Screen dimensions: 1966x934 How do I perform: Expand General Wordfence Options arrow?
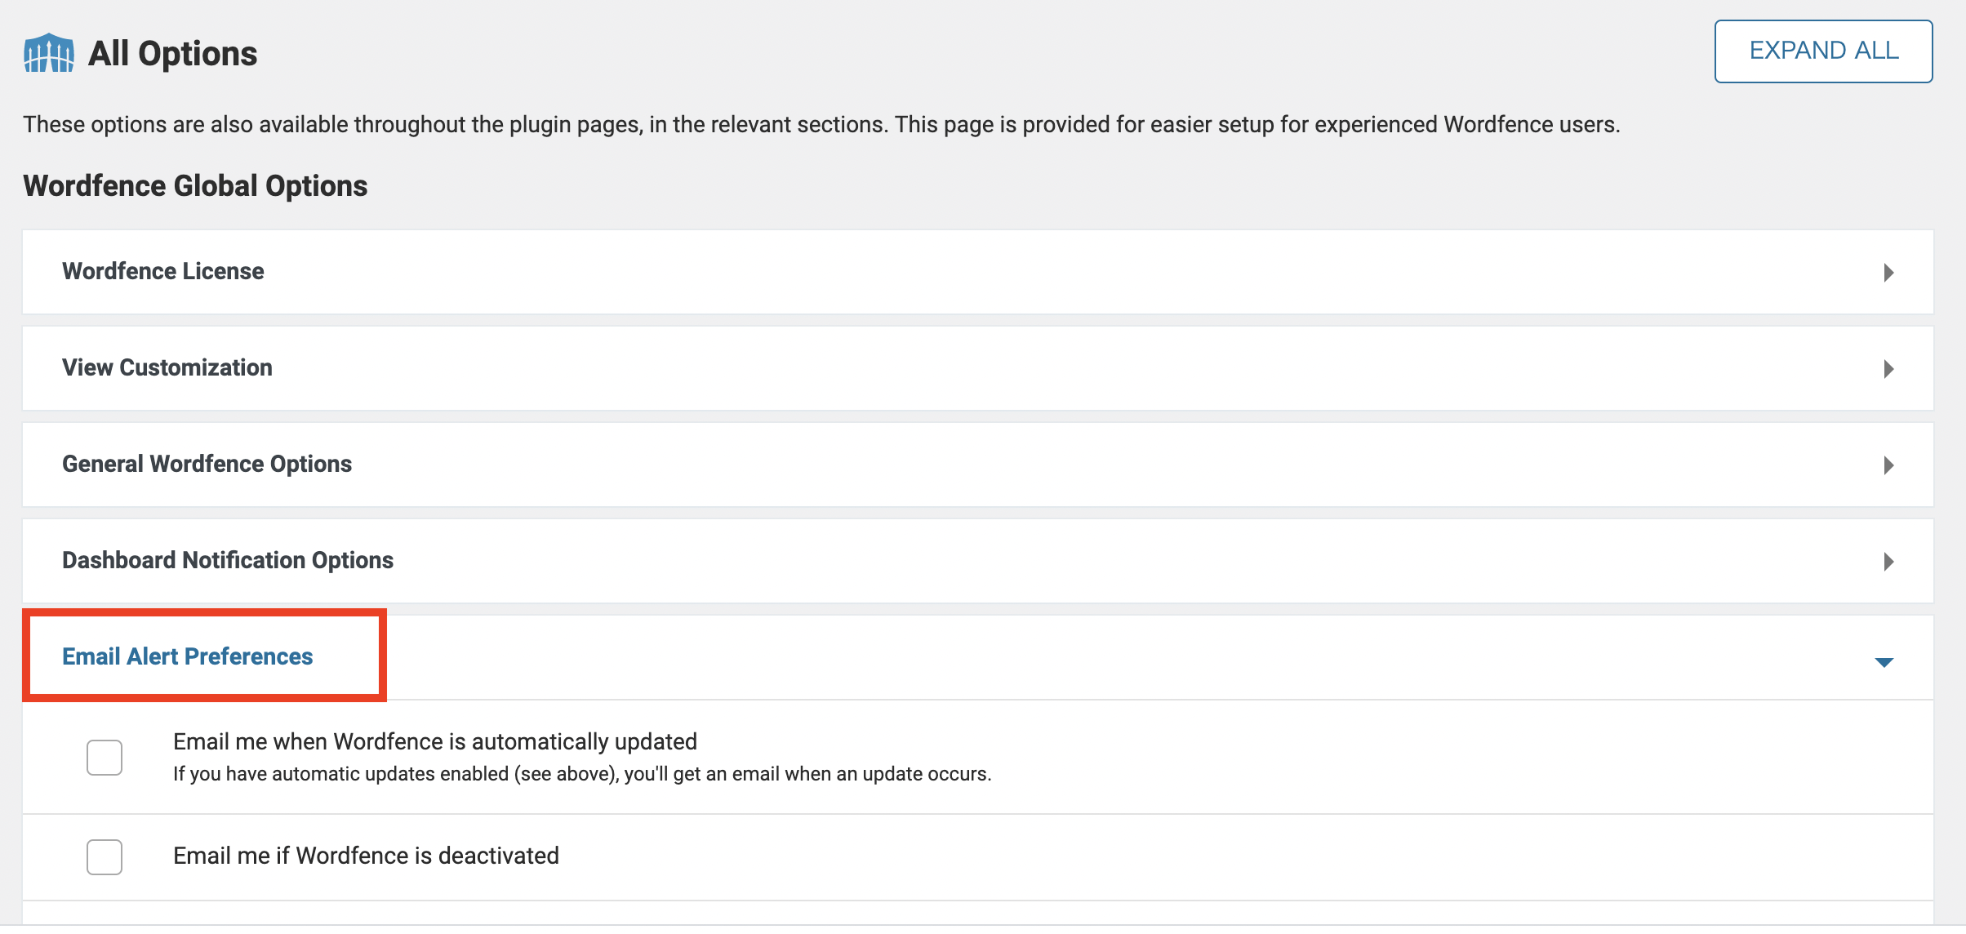click(x=1888, y=465)
